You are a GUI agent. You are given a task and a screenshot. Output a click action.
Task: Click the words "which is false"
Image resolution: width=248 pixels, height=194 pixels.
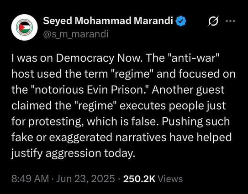pos(121,121)
